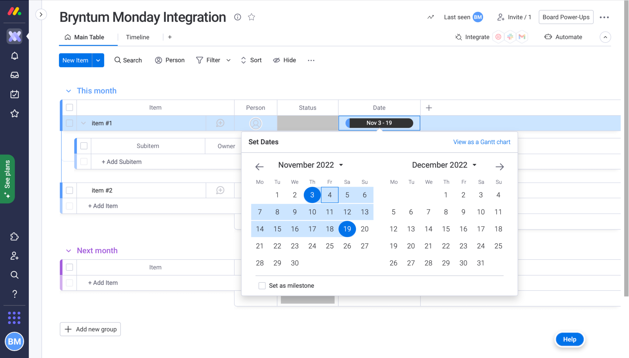
Task: Select all items in This month
Action: pos(69,107)
